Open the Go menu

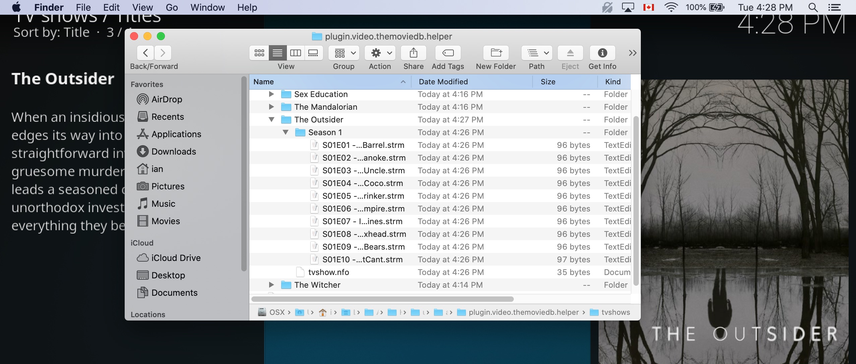point(172,7)
